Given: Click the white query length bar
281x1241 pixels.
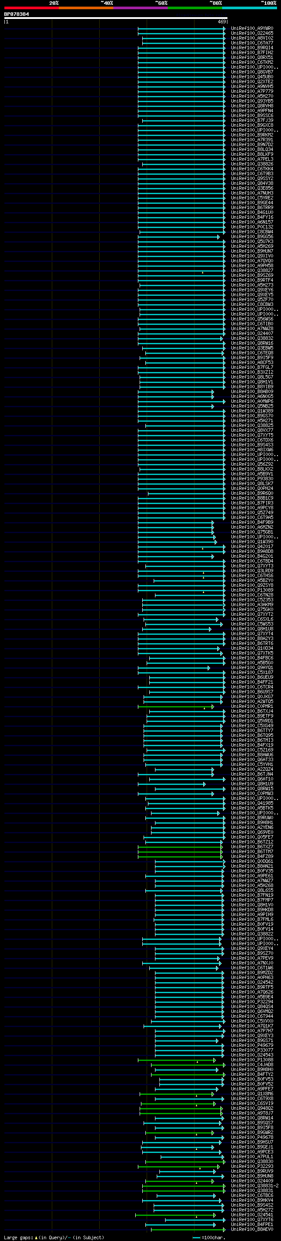Looking at the screenshot, I should 116,18.
